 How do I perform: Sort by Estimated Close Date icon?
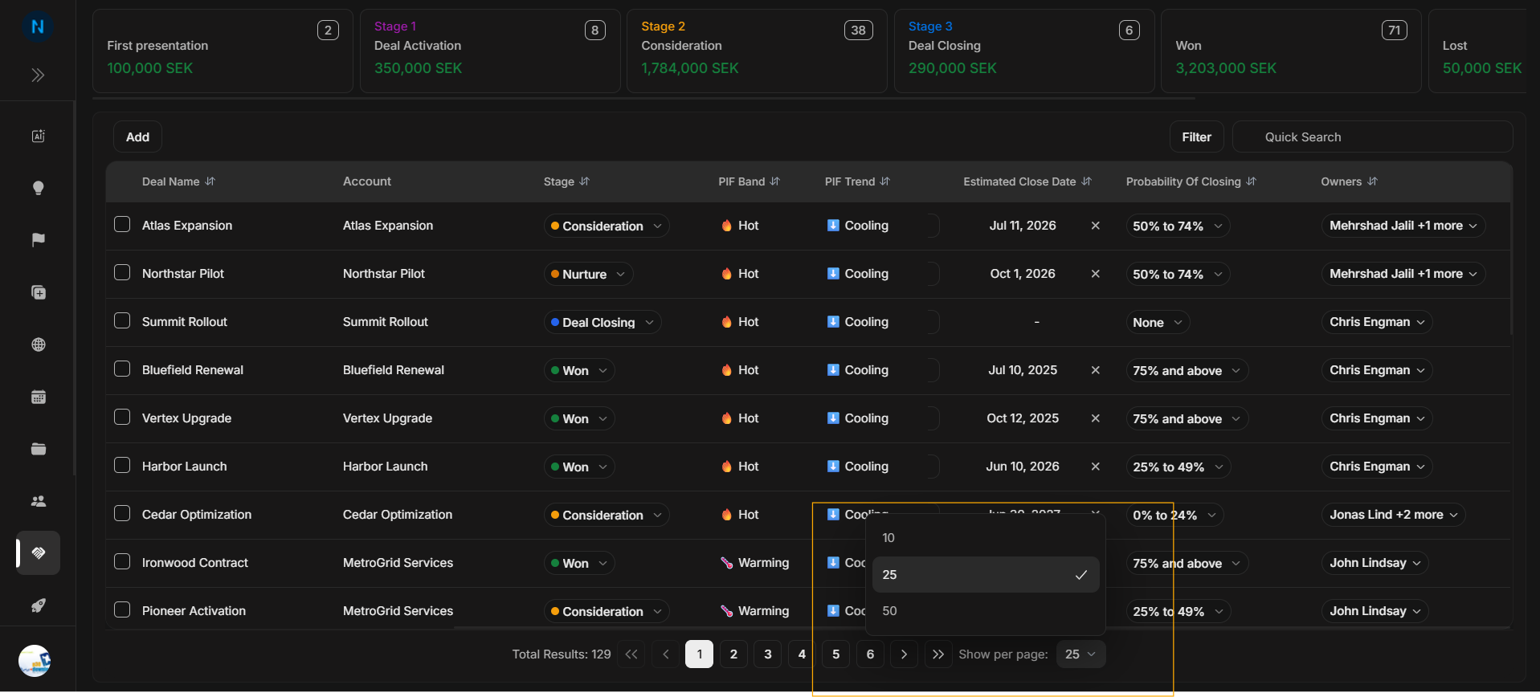point(1087,181)
